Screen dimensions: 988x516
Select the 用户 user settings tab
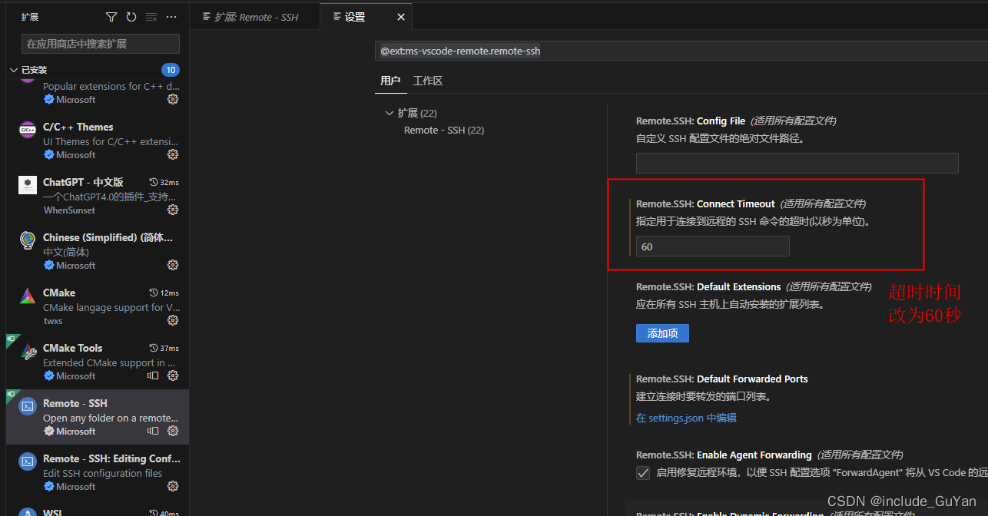click(390, 81)
